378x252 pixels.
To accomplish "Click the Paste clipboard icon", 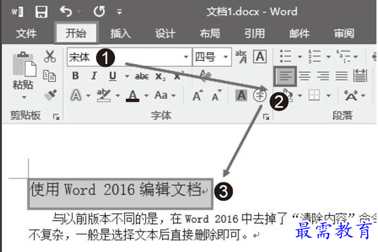I will pos(25,65).
